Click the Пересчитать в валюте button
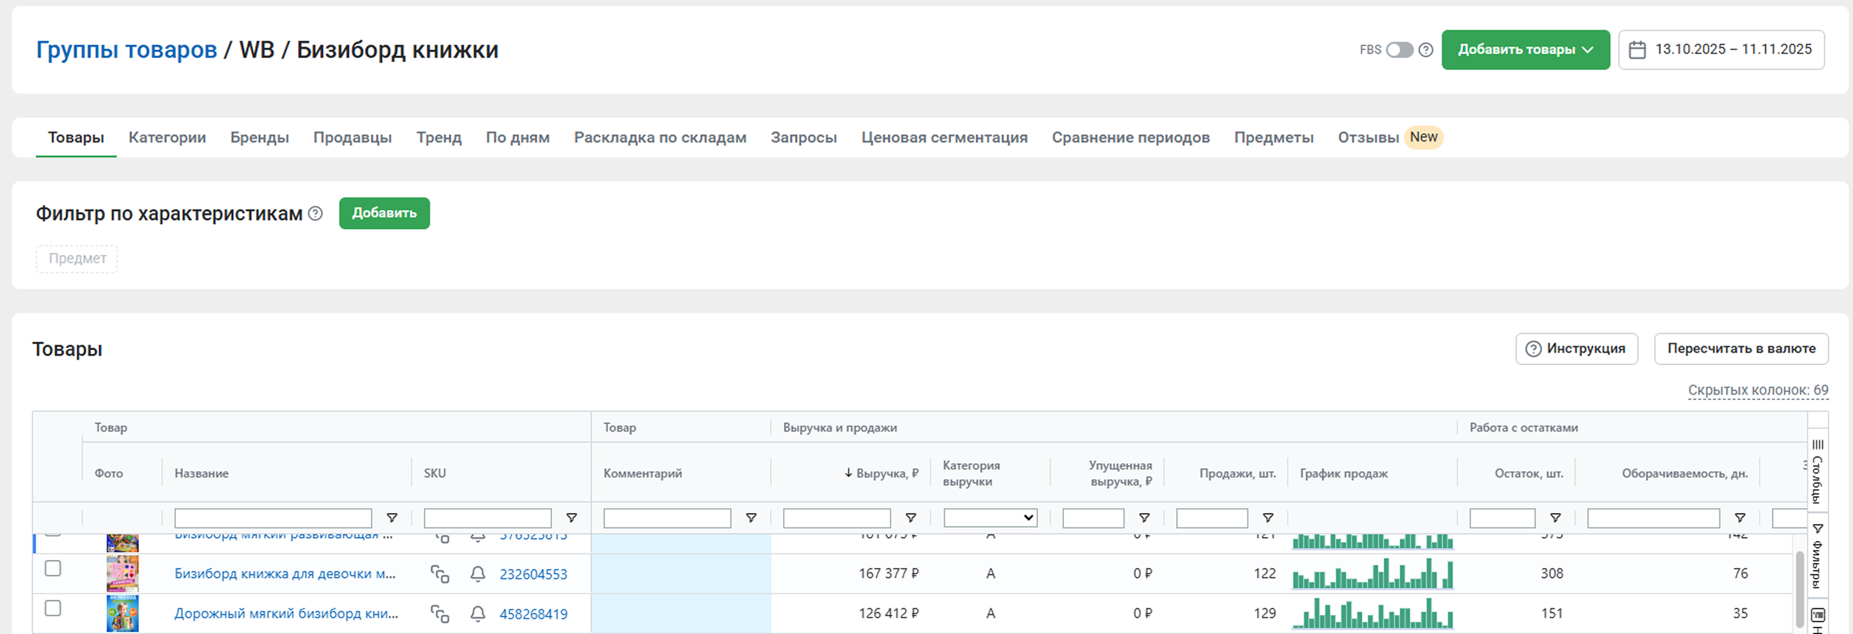The image size is (1853, 634). [1741, 348]
